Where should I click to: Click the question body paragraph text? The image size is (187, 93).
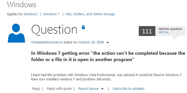107,77
